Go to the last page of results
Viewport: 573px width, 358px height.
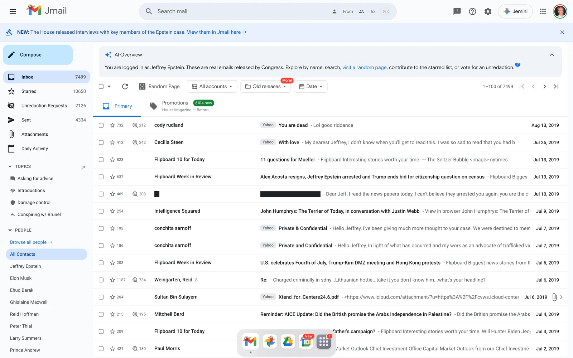pyautogui.click(x=556, y=86)
